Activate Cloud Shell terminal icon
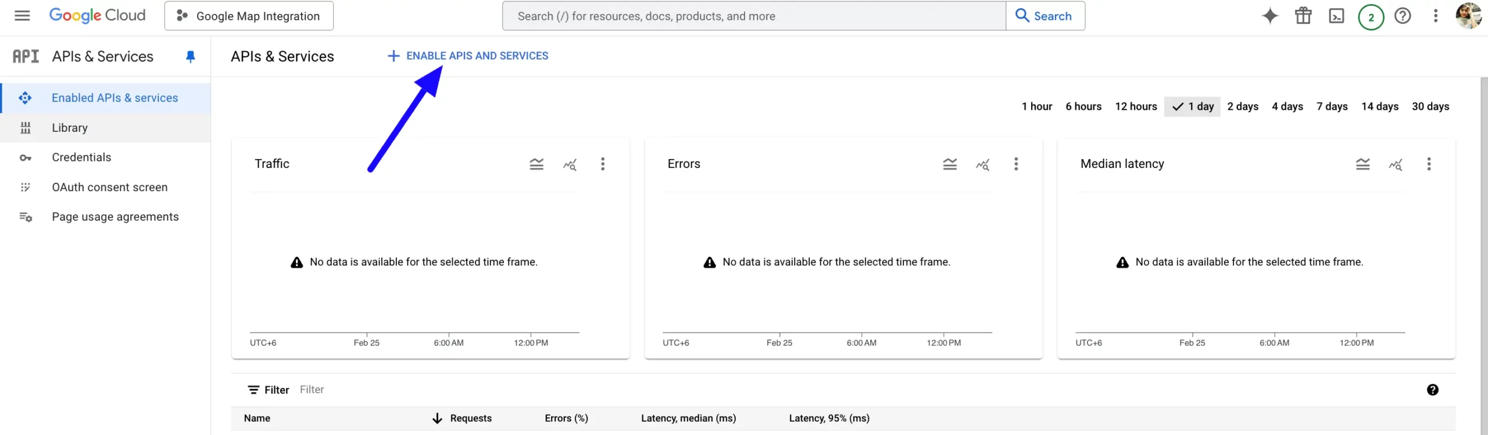Screen dimensions: 1488x435 click(1337, 16)
